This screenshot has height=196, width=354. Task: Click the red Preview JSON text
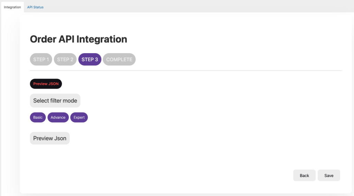[46, 84]
